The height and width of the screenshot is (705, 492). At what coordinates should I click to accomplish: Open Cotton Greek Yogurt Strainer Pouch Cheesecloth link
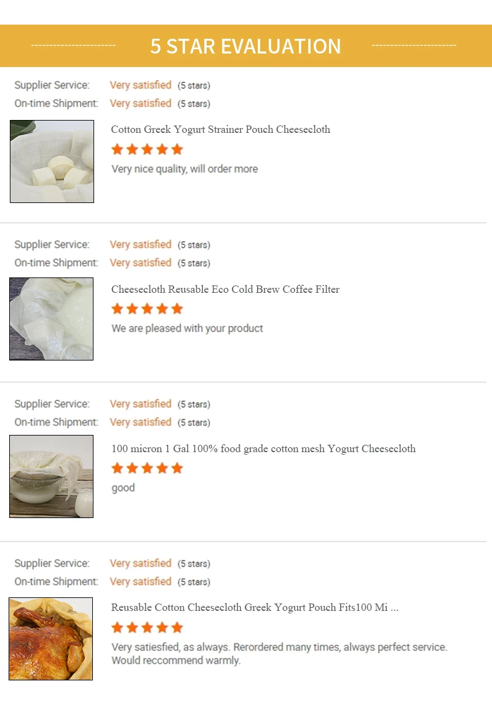221,129
